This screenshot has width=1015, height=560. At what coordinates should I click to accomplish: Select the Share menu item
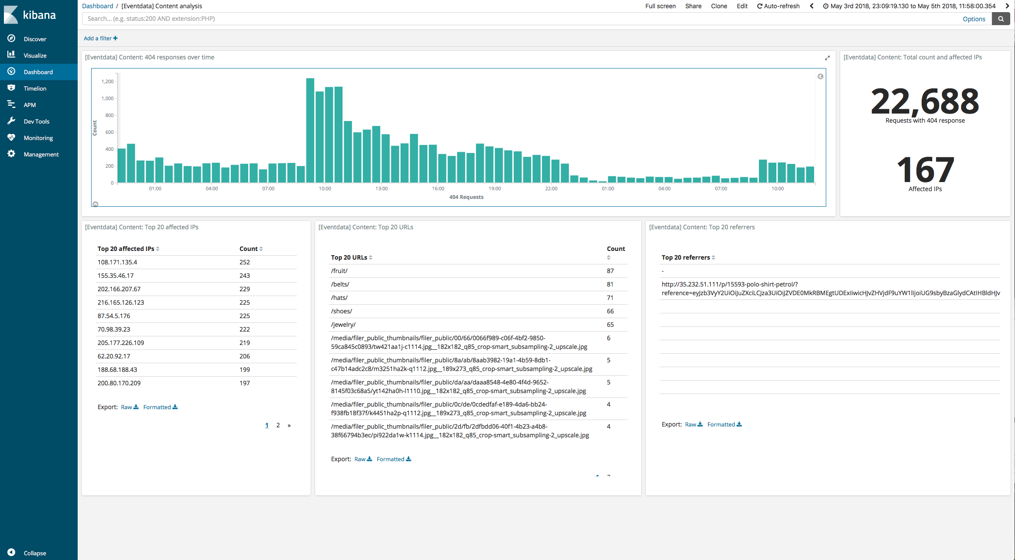tap(693, 6)
